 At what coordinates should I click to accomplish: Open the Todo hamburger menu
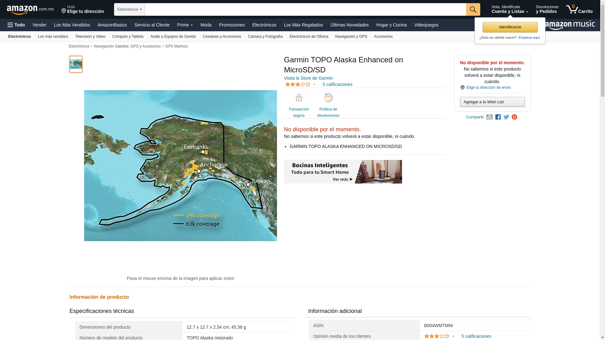tap(16, 25)
